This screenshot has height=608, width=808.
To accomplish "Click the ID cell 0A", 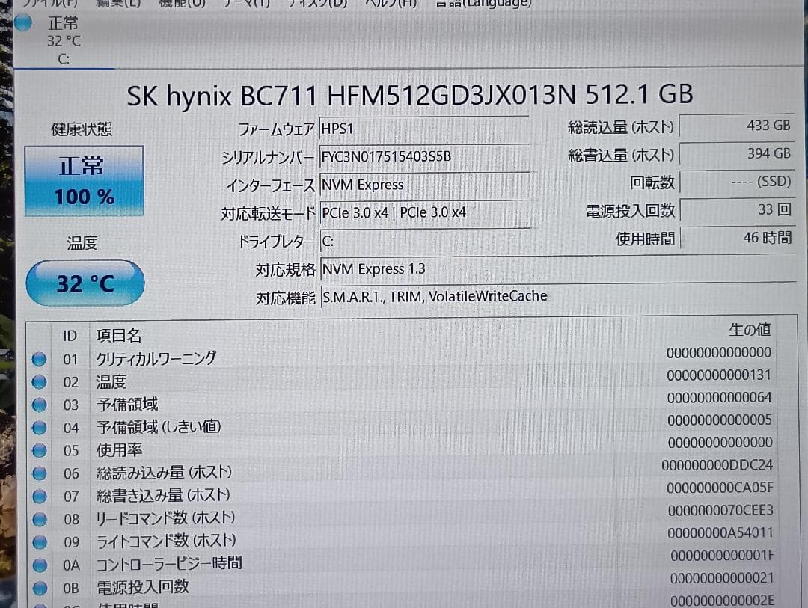I will (x=72, y=565).
